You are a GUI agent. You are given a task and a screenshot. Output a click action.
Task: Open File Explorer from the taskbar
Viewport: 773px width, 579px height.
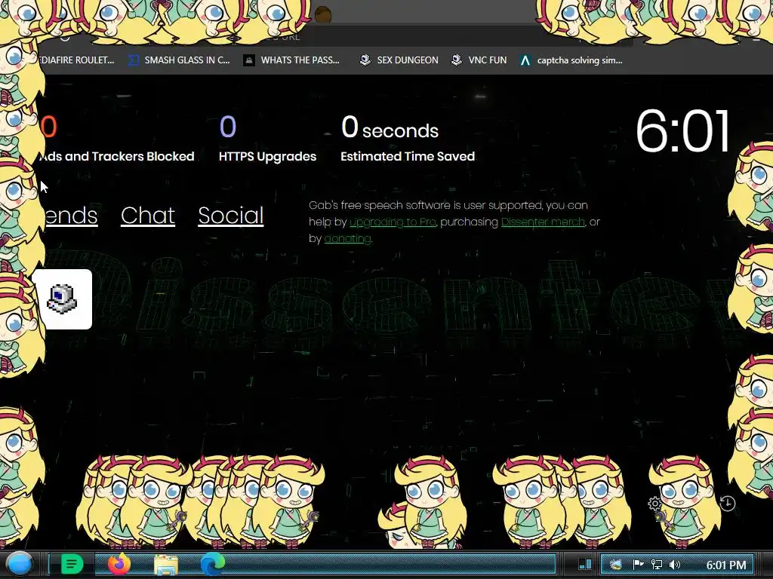point(166,565)
